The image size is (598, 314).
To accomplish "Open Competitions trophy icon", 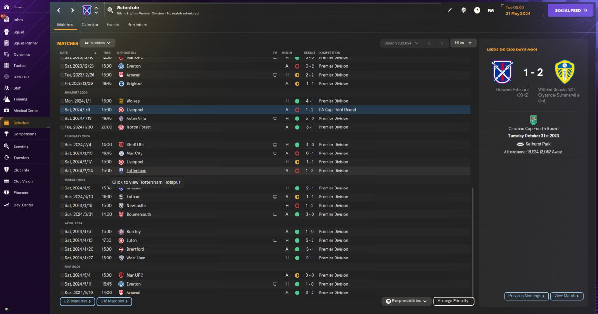I will [7, 134].
